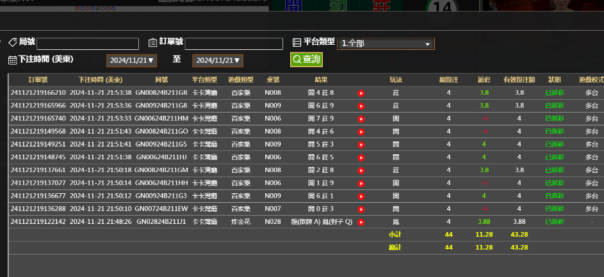The image size is (604, 277).
Task: Click total valid bet 43.28 in 總計 row
Action: (519, 248)
